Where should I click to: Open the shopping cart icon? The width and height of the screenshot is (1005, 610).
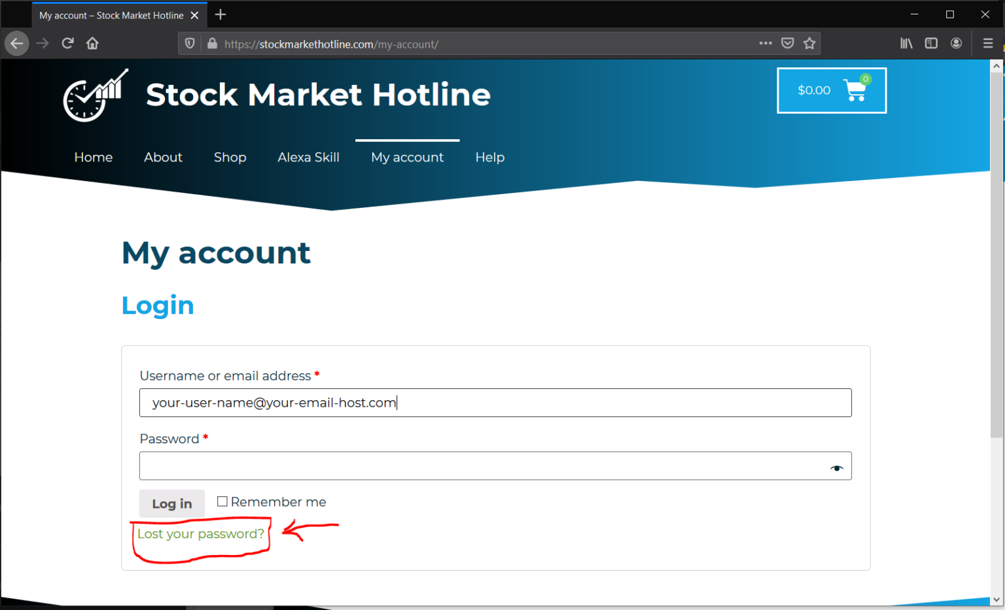854,91
